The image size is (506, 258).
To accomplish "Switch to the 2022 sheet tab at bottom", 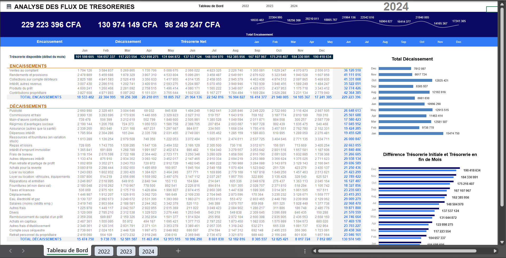I will point(104,251).
